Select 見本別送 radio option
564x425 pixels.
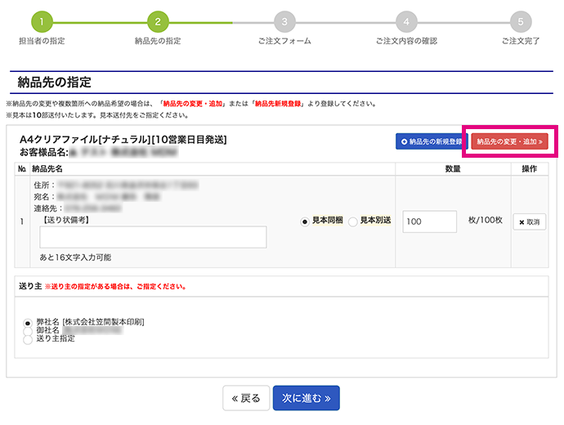point(353,221)
